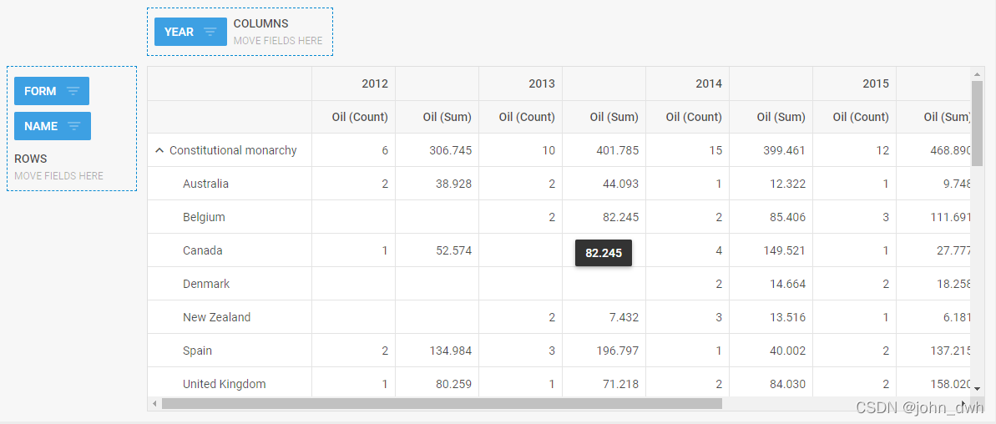
Task: Click the 13.516 cell for New Zealand
Action: (x=771, y=316)
